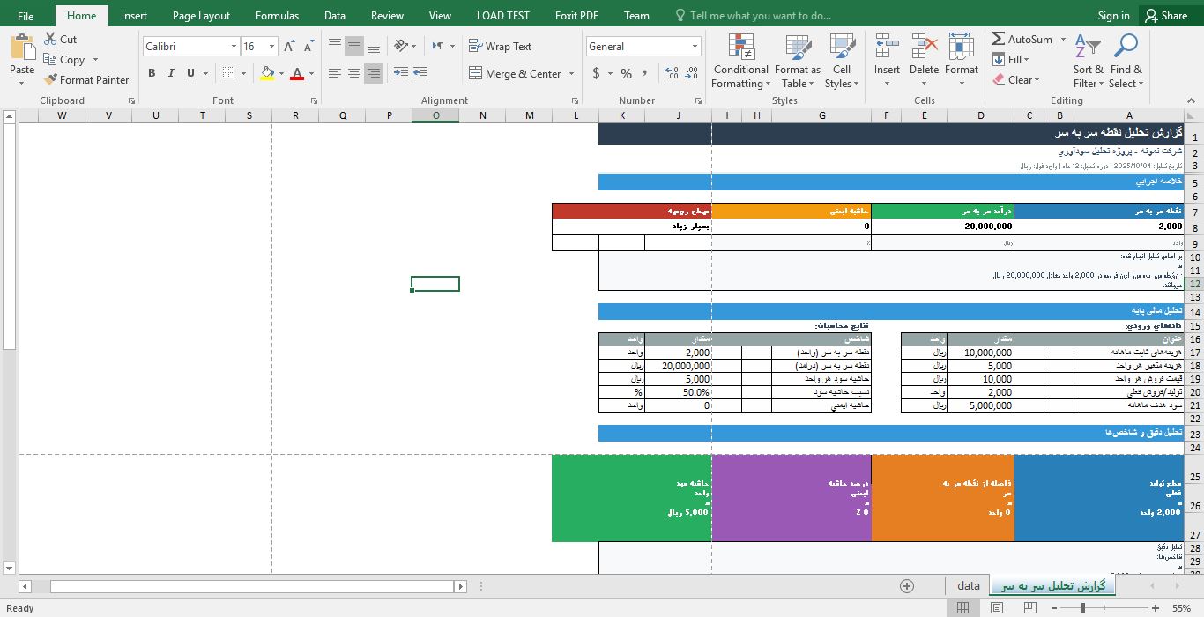Toggle Bold formatting

pyautogui.click(x=152, y=74)
